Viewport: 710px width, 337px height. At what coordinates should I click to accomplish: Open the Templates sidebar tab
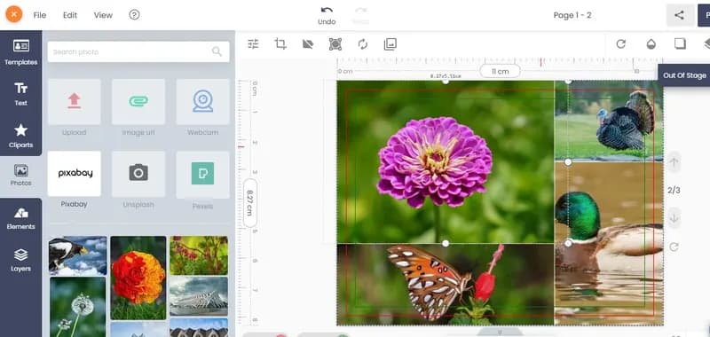pos(20,52)
